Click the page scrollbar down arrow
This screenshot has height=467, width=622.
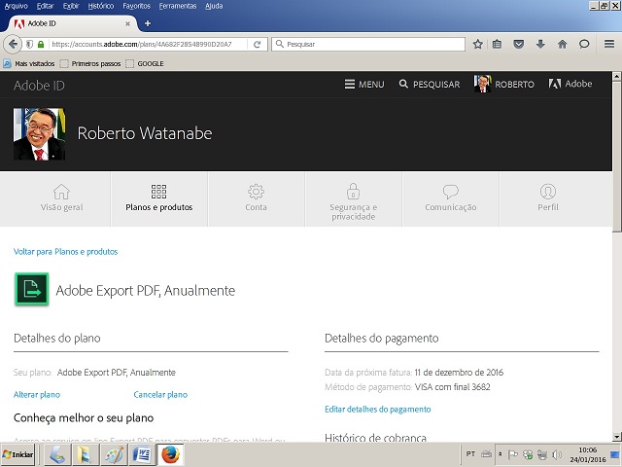click(617, 437)
